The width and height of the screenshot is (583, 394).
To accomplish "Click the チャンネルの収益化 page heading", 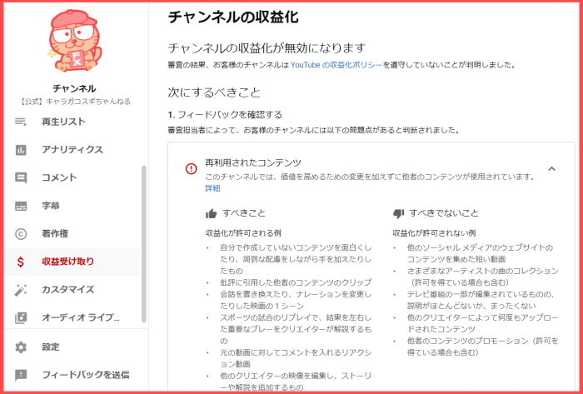I will [x=233, y=17].
